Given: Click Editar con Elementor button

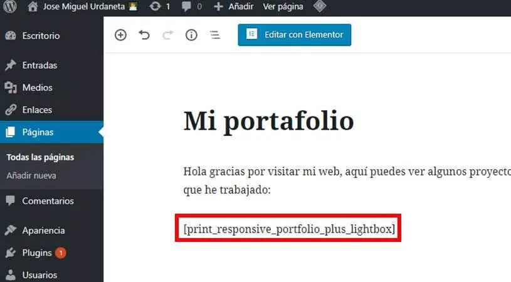Looking at the screenshot, I should pos(295,34).
